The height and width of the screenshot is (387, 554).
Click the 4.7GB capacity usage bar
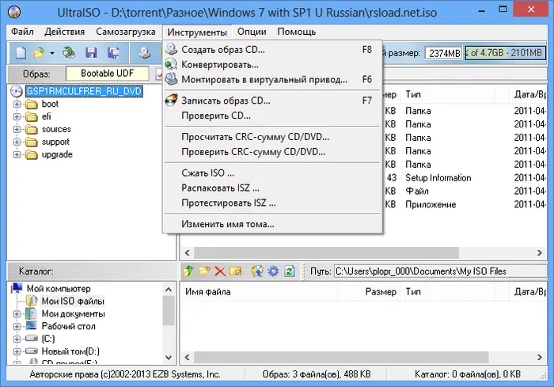coord(506,53)
